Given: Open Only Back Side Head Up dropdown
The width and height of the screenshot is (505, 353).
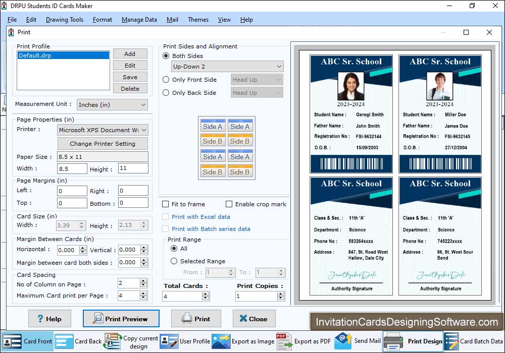Looking at the screenshot, I should point(257,93).
